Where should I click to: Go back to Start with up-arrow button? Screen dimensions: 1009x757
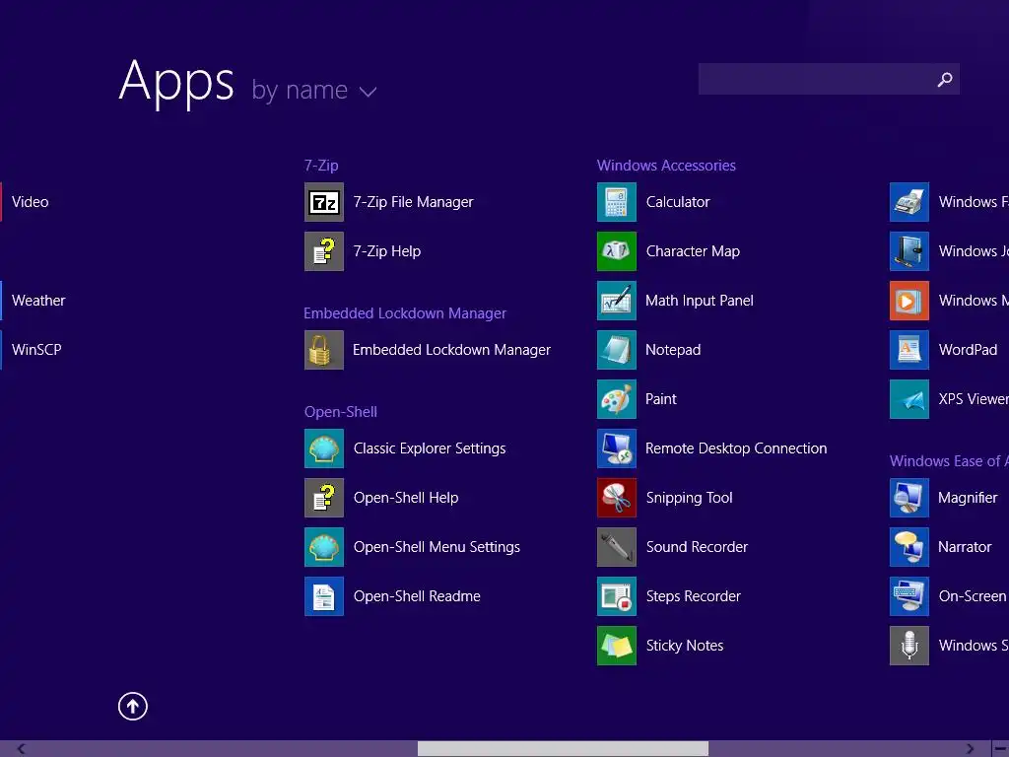click(133, 706)
